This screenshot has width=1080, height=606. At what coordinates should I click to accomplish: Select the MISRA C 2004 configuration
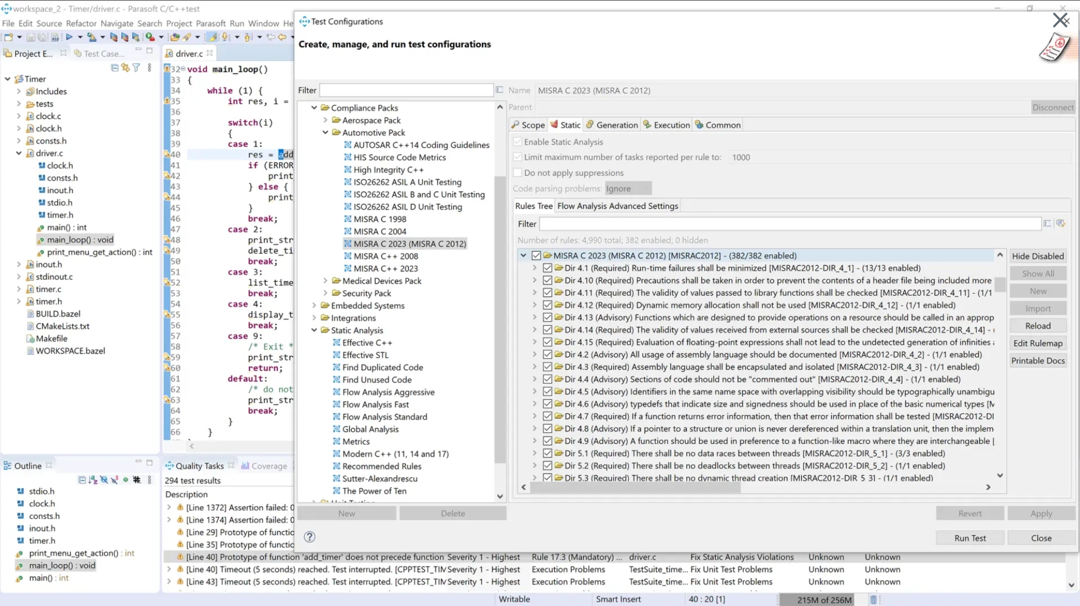pos(380,232)
